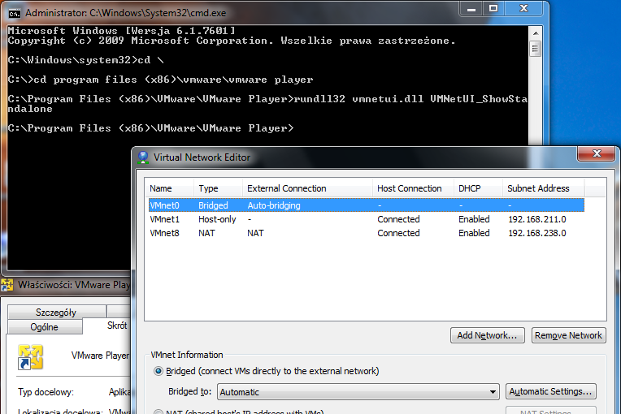Open the Szczegóły tab in properties
The height and width of the screenshot is (414, 621).
56,312
